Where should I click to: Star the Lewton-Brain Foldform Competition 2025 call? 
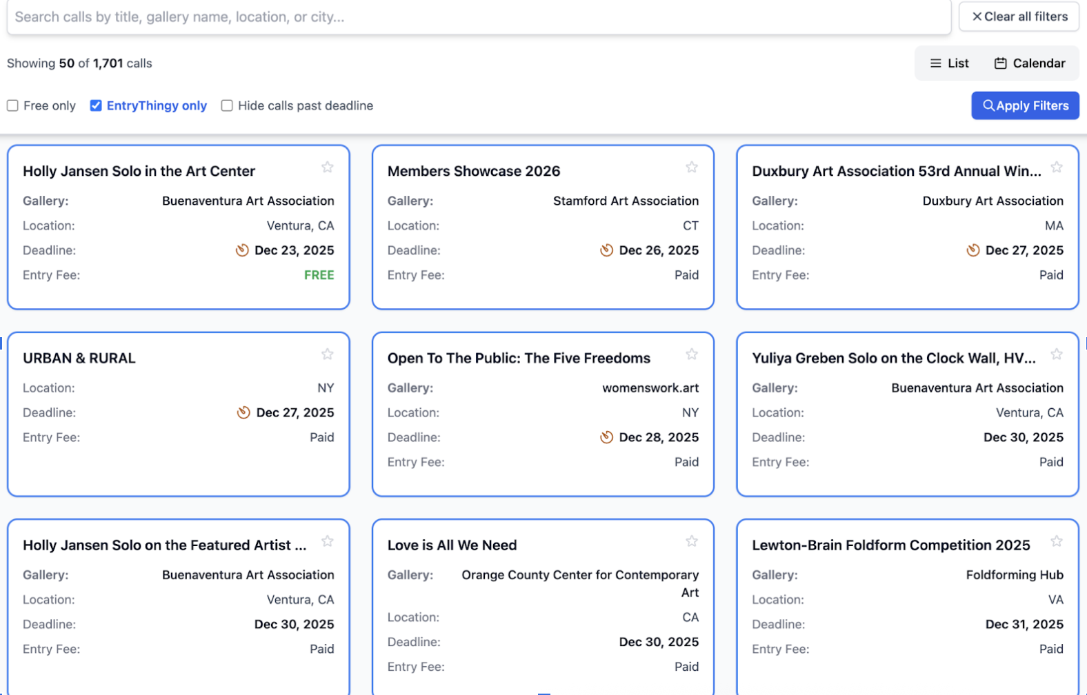[x=1056, y=541]
